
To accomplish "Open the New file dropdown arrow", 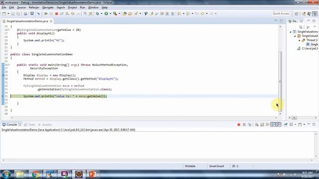I will 8,13.
